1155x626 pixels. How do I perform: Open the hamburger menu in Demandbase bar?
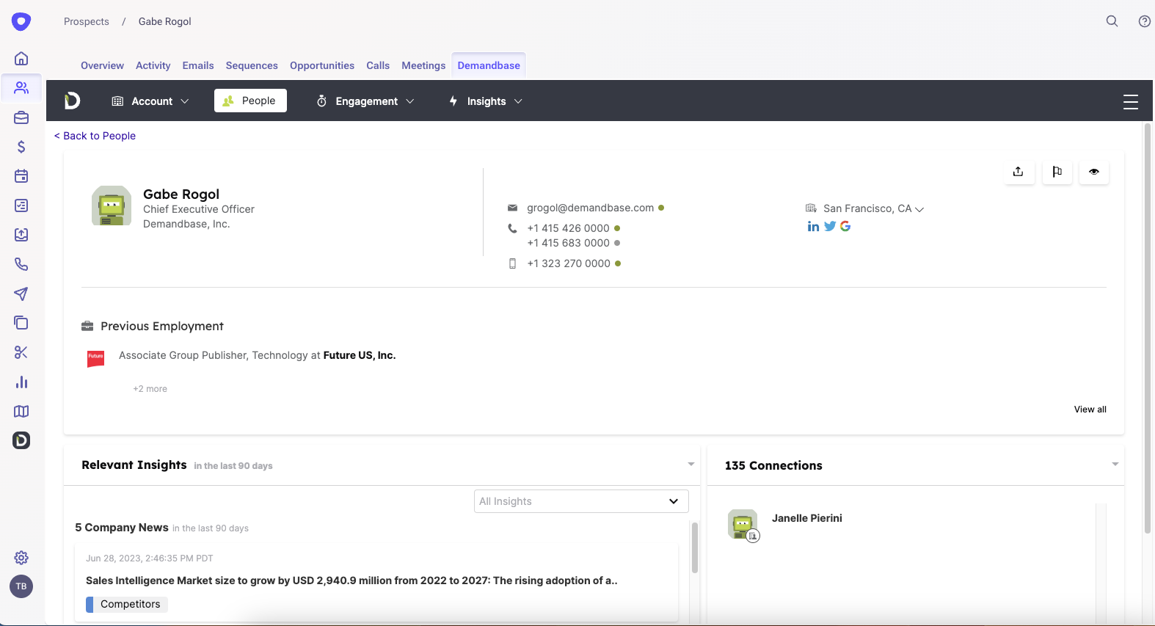(1130, 101)
